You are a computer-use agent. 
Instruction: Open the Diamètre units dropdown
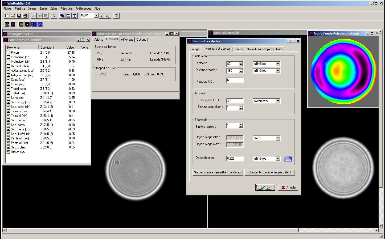pos(278,64)
